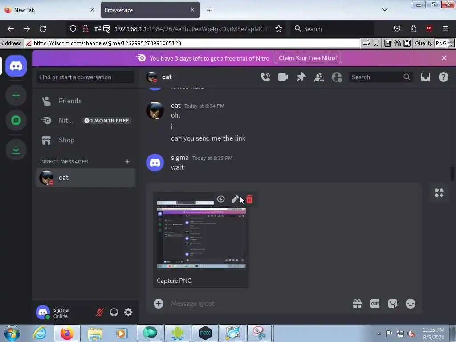The height and width of the screenshot is (342, 456).
Task: Click Find or start a conversation
Action: point(85,77)
